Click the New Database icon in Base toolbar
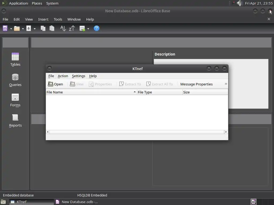Viewport: 274px width, 205px height. point(5,28)
